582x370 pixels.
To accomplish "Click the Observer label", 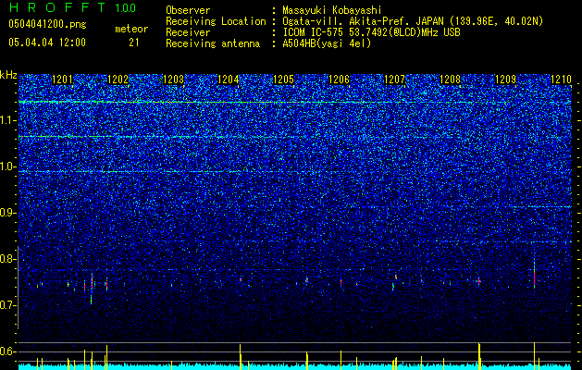I will (x=188, y=10).
